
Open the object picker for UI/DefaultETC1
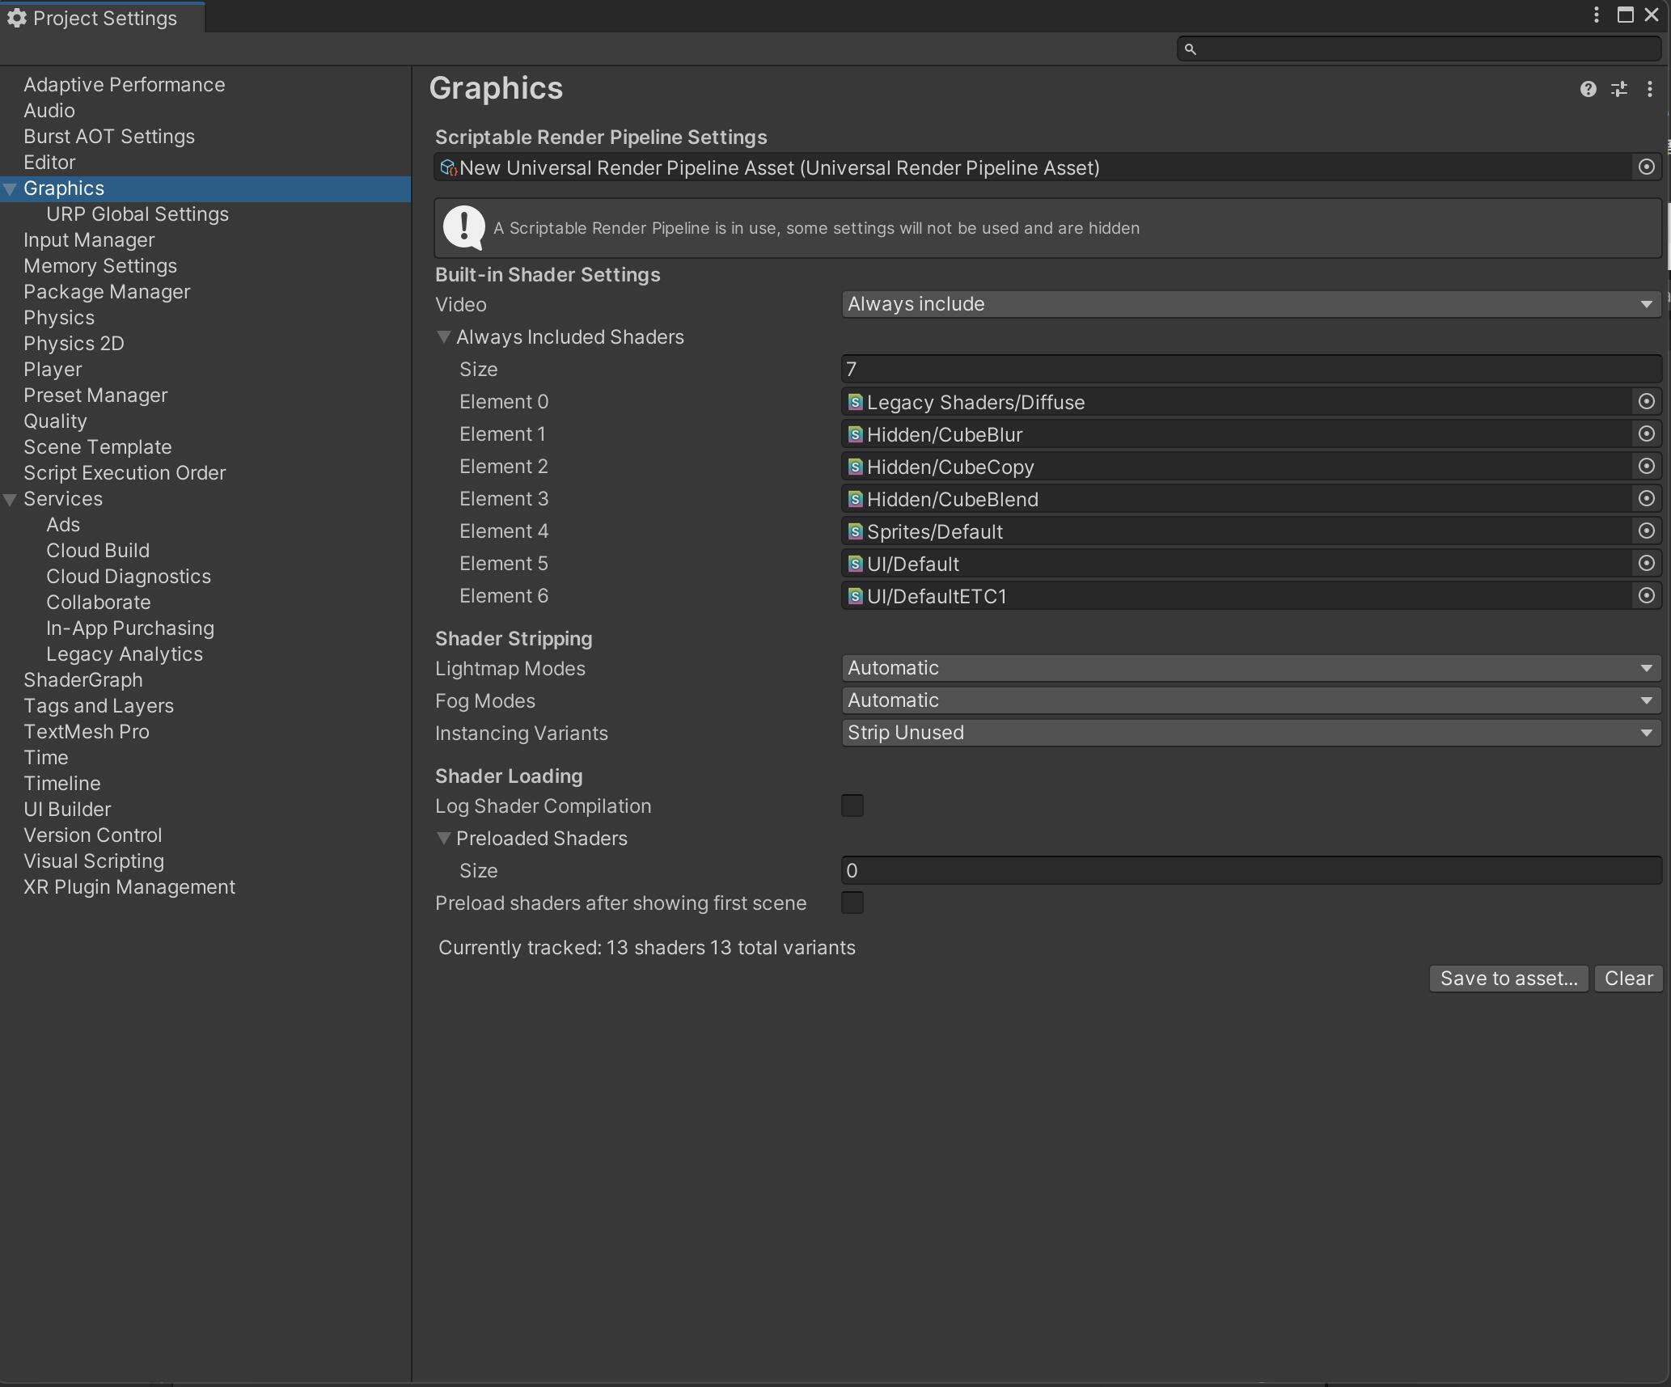pos(1648,596)
